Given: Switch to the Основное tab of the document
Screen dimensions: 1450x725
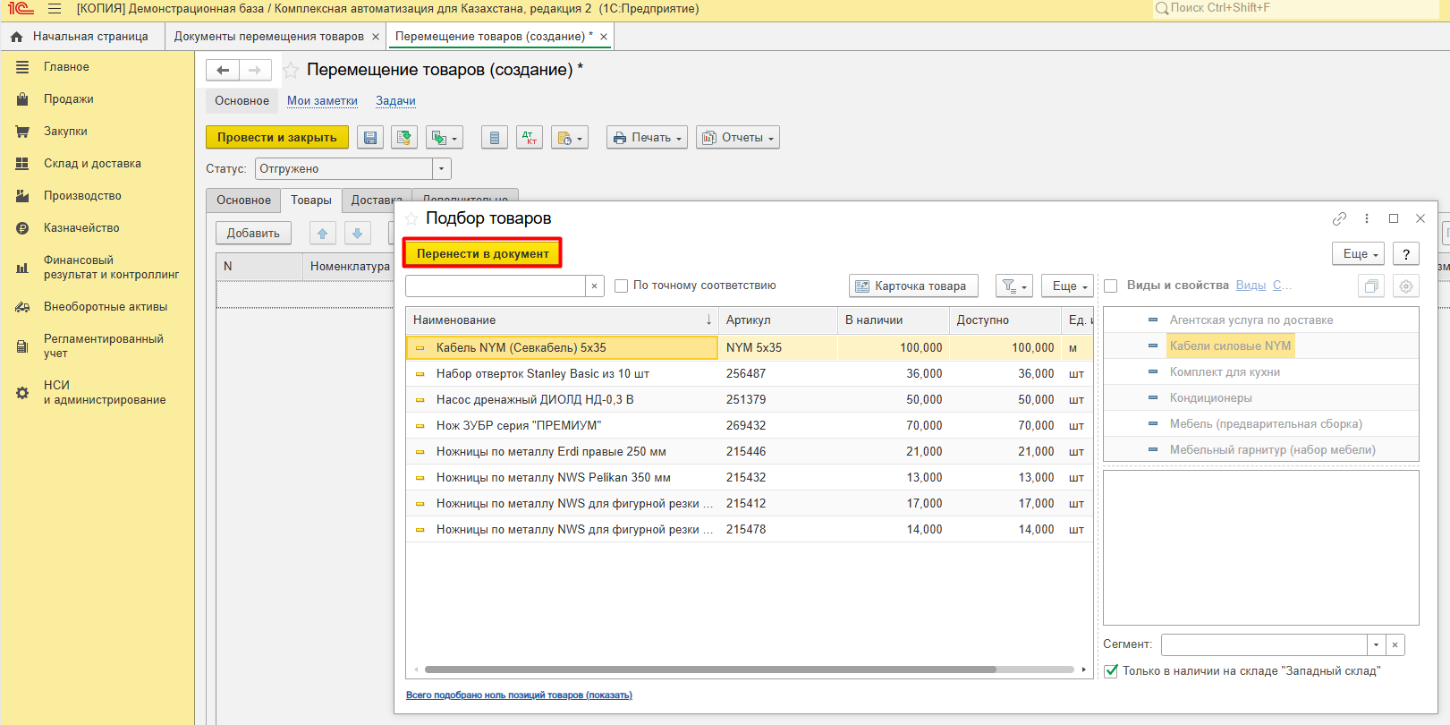Looking at the screenshot, I should click(243, 200).
